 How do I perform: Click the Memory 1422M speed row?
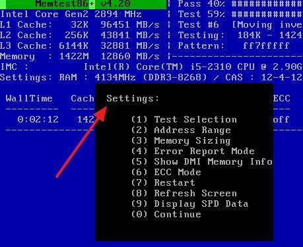80,57
